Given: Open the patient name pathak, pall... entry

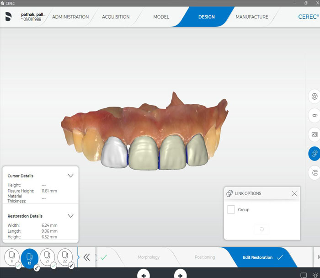Looking at the screenshot, I should [x=33, y=15].
